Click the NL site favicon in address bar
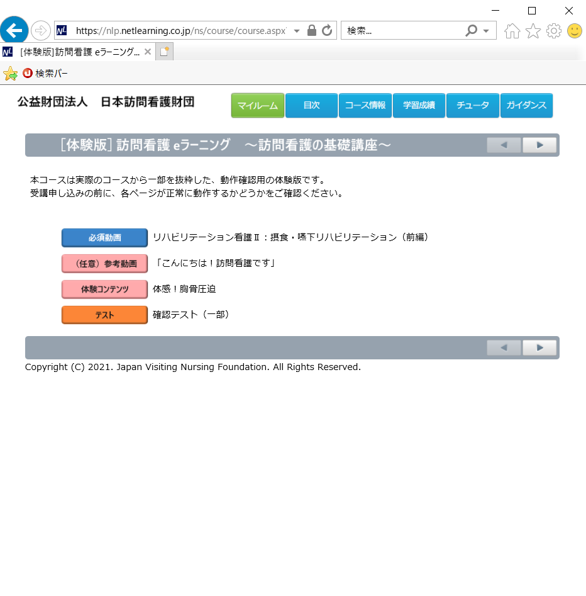Image resolution: width=586 pixels, height=596 pixels. pos(62,30)
